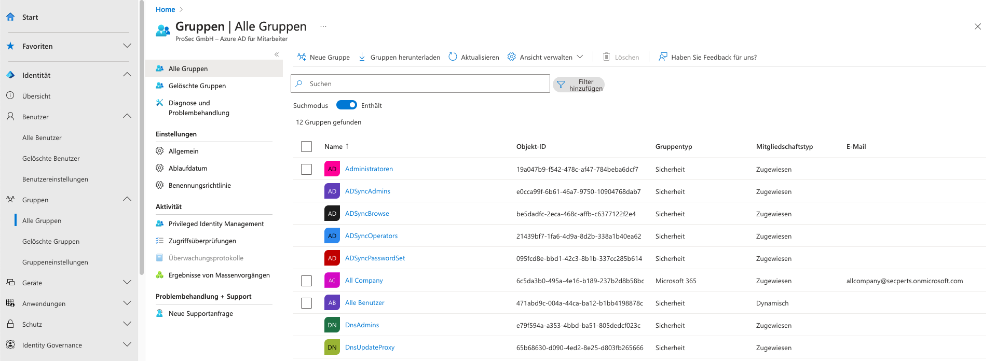Collapse the blade menu with double chevron
This screenshot has height=361, width=996.
pyautogui.click(x=277, y=54)
